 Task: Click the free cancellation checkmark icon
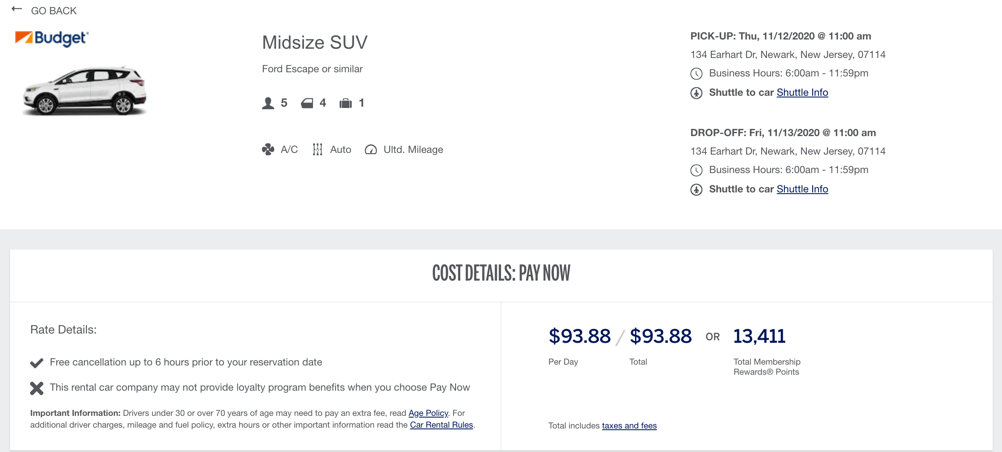point(37,363)
